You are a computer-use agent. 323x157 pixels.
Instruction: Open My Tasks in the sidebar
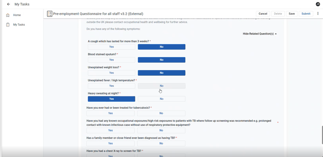pos(19,25)
